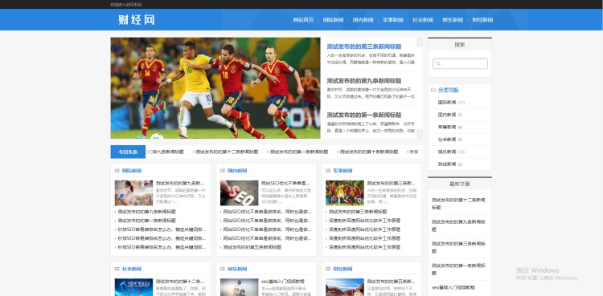Open the slider headline 测试发布的的第九条新闻标题
This screenshot has height=296, width=603.
coord(364,81)
